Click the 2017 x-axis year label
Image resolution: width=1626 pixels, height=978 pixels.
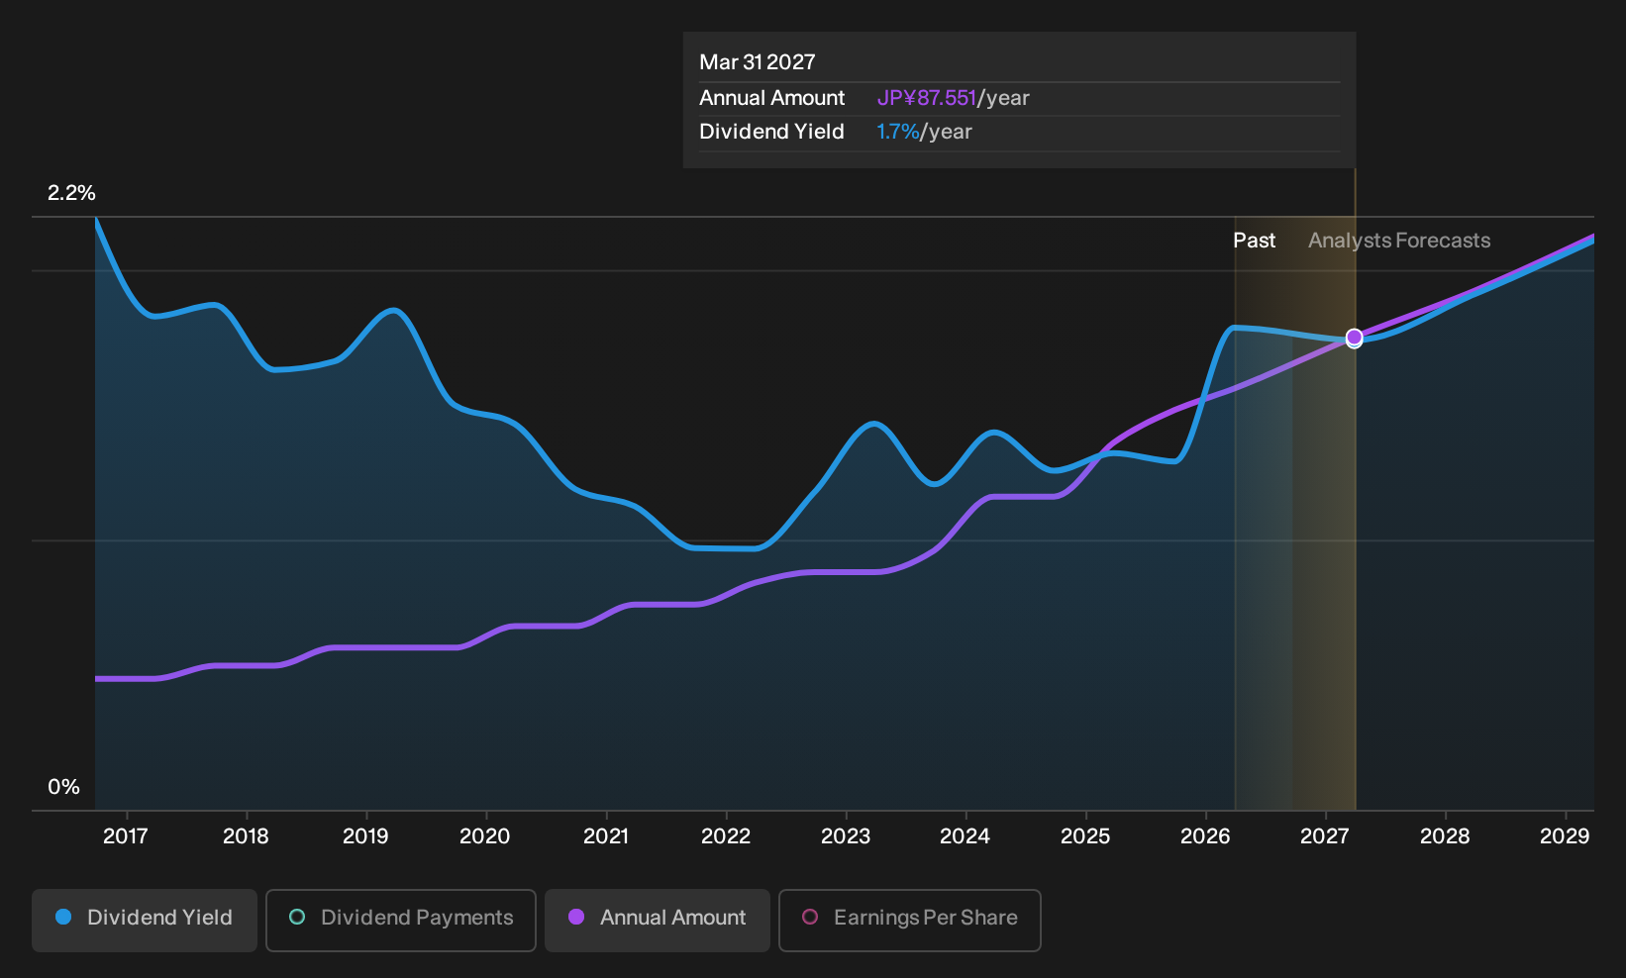point(126,836)
